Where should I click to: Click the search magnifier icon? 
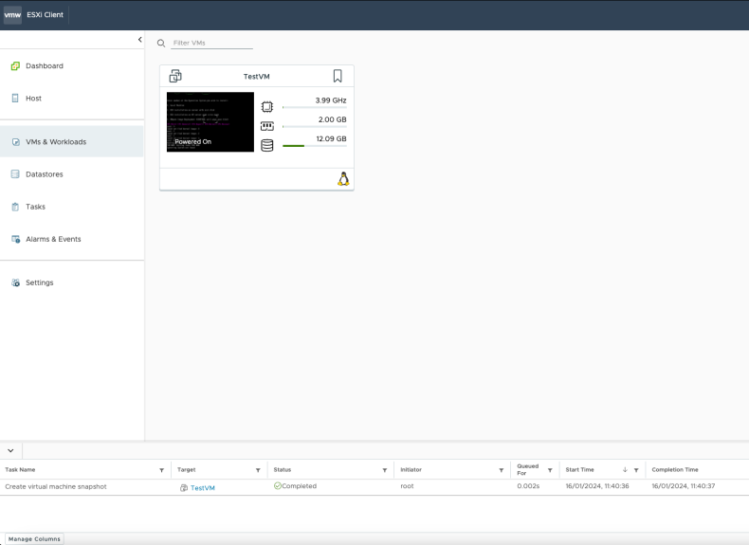coord(161,44)
